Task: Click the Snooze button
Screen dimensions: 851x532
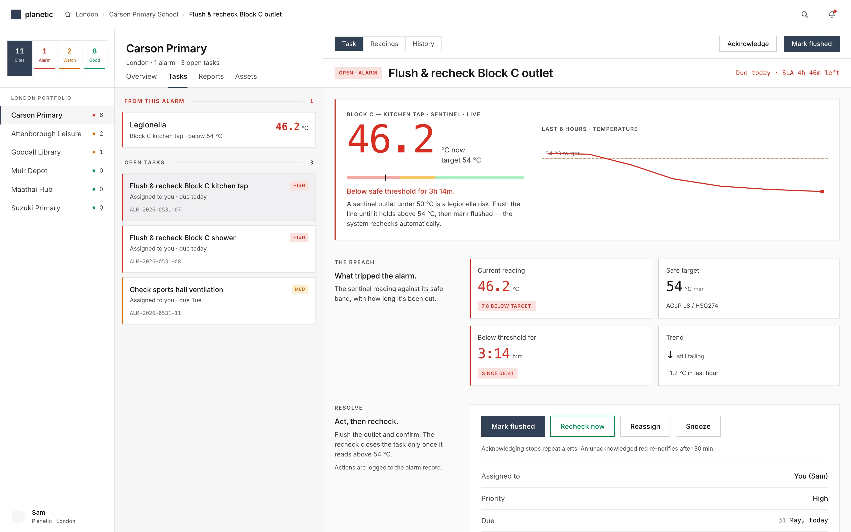Action: click(x=698, y=426)
